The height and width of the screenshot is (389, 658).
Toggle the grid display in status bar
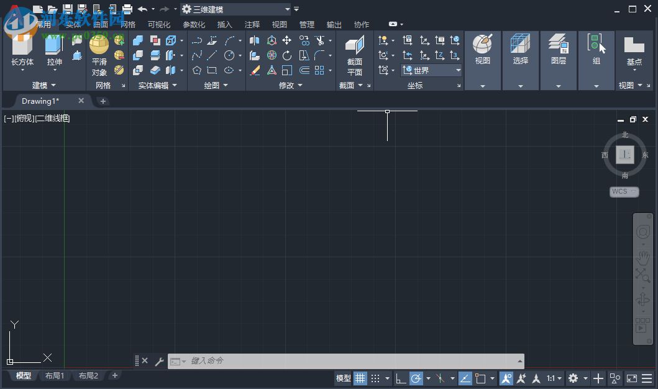click(x=361, y=378)
